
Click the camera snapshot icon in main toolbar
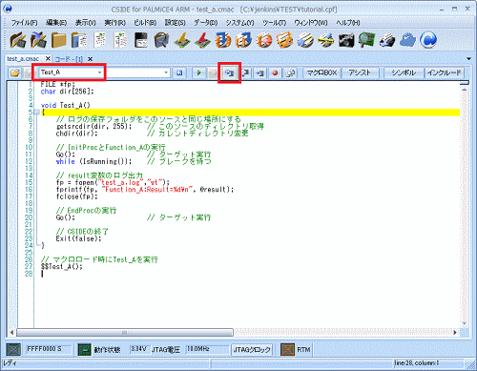pos(346,40)
